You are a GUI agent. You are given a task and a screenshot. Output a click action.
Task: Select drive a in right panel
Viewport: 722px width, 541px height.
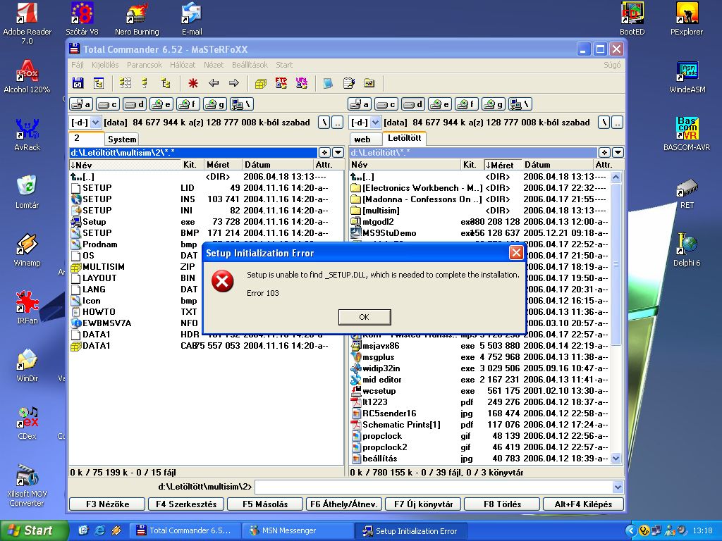pos(359,104)
